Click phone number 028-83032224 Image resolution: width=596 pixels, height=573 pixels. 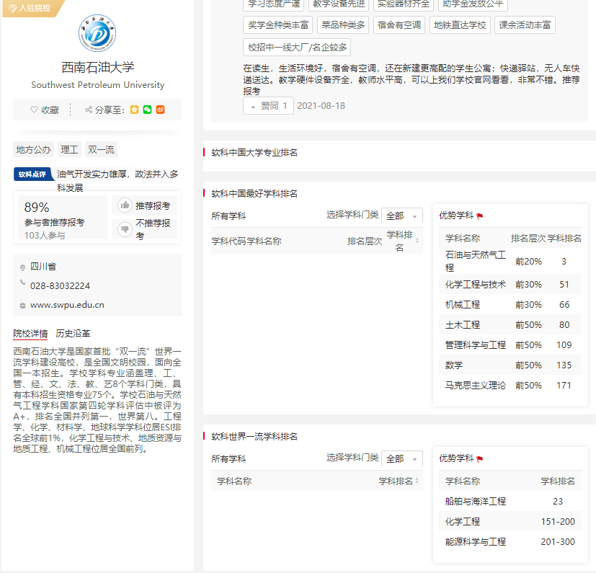60,286
